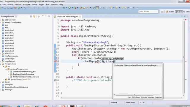This screenshot has height=107, width=190.
Task: Click the Back navigation arrow icon
Action: [x=126, y=8]
